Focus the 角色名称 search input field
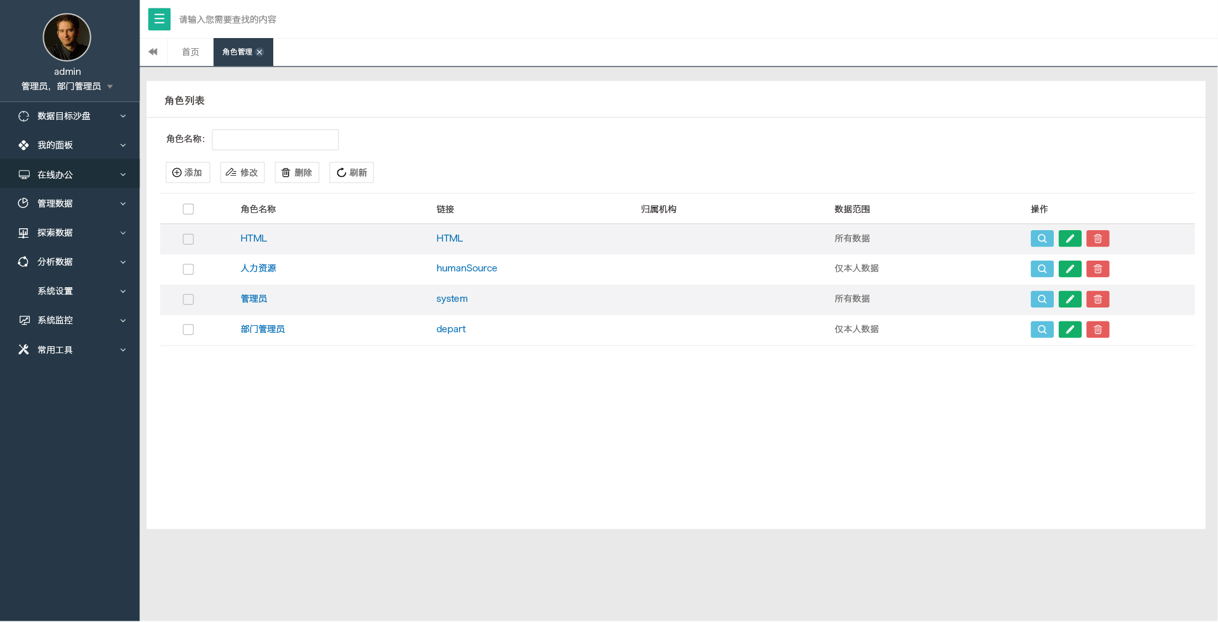The height and width of the screenshot is (622, 1218). (x=275, y=139)
